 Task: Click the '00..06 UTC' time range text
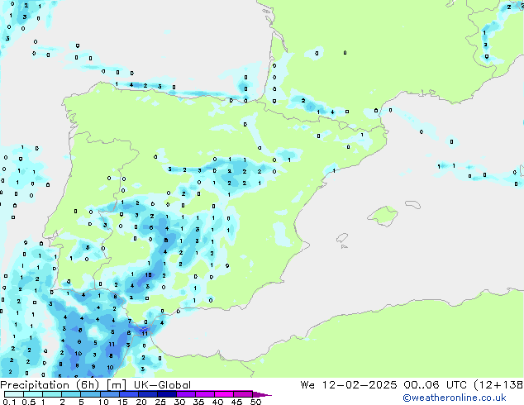[x=435, y=385]
